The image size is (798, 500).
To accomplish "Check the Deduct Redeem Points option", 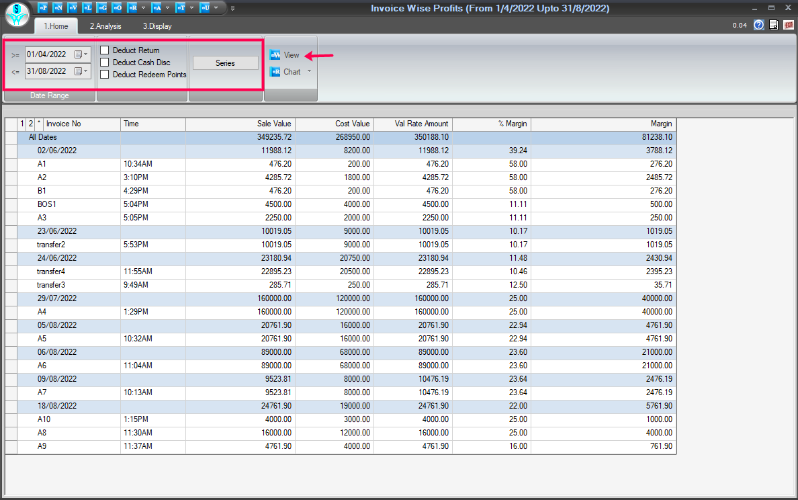I will (105, 75).
